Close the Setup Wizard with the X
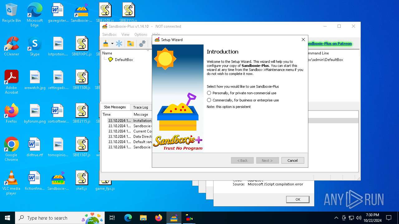This screenshot has height=224, width=399. pos(303,40)
